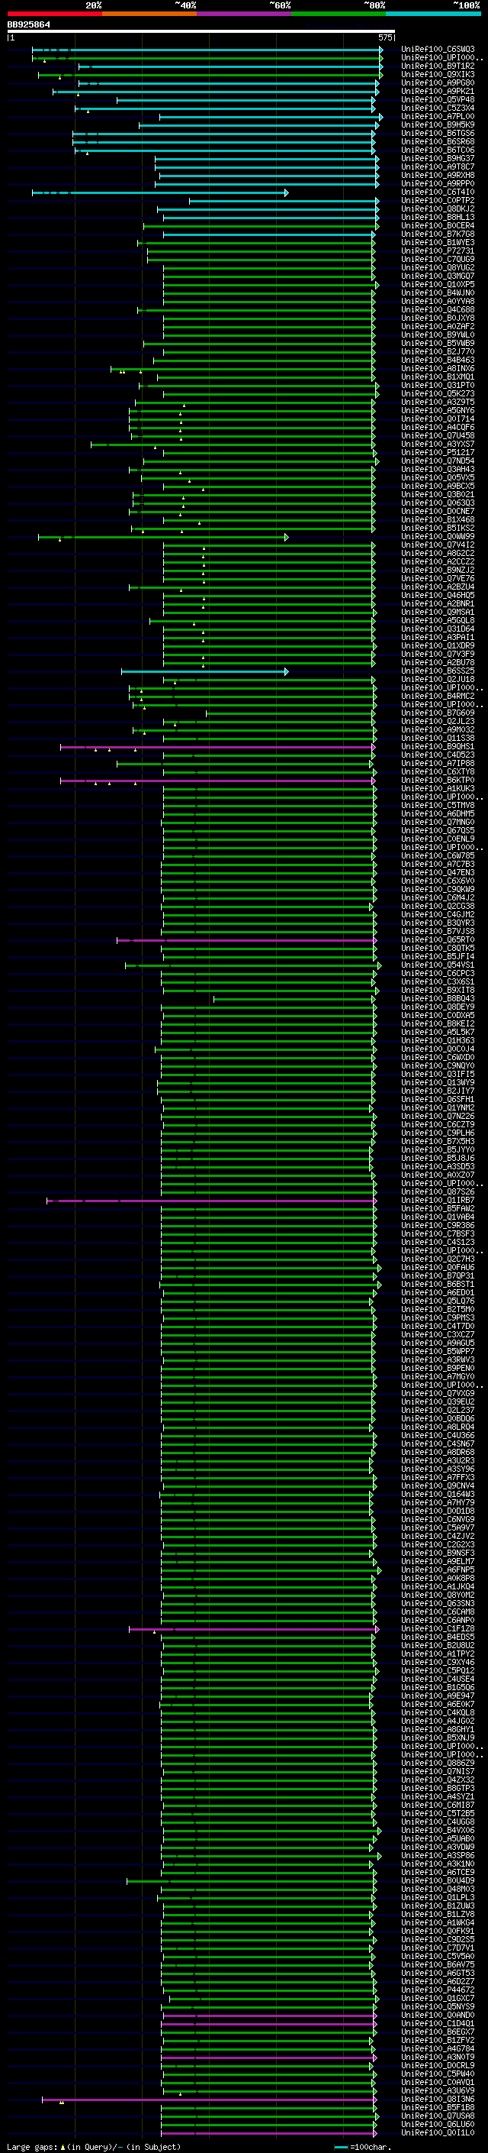This screenshot has height=2153, width=488.
Task: Open hit UniRef100_A9PG80
Action: 438,82
